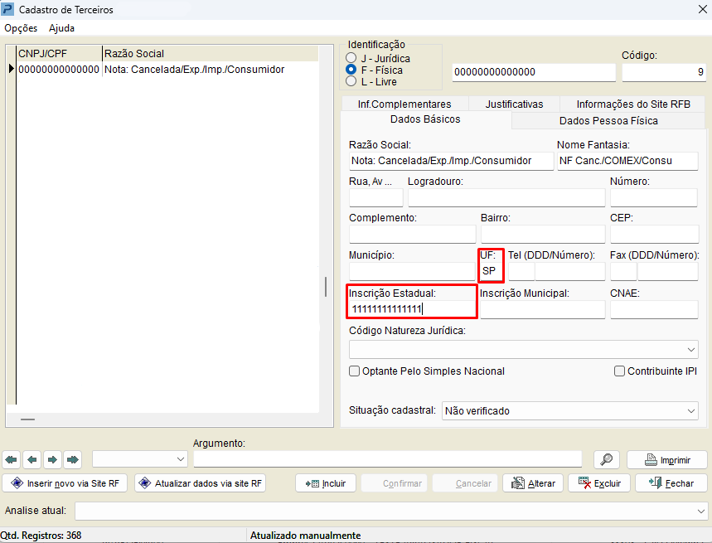Click the Argumento search field
Image resolution: width=712 pixels, height=543 pixels.
point(388,459)
